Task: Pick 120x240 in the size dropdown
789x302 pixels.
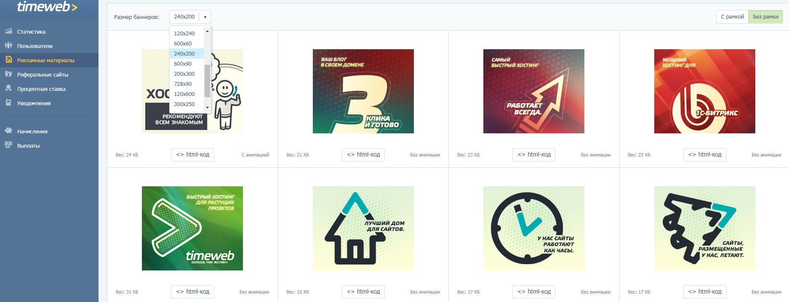Action: coord(184,34)
